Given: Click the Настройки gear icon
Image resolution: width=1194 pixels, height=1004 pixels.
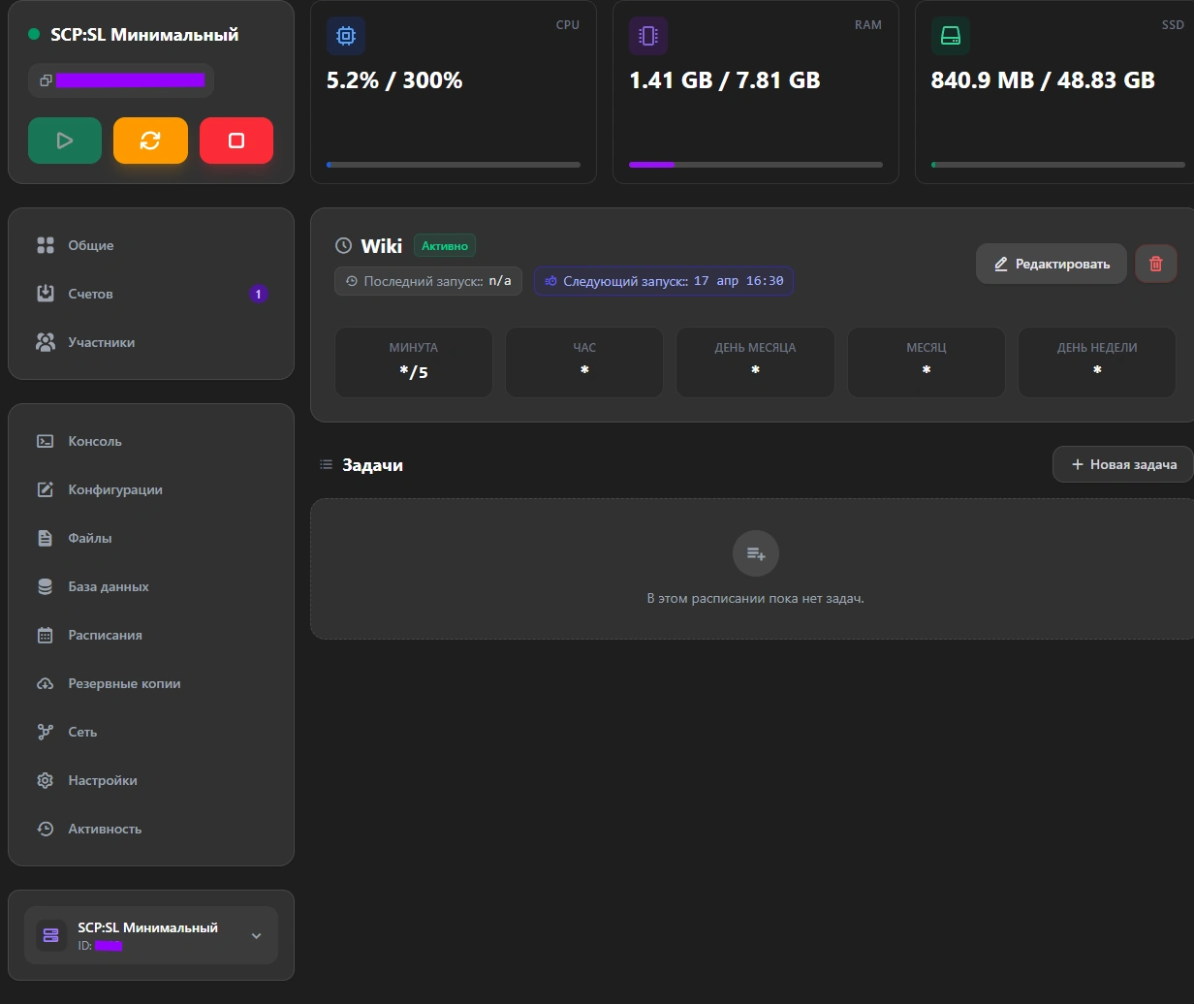Looking at the screenshot, I should tap(46, 780).
